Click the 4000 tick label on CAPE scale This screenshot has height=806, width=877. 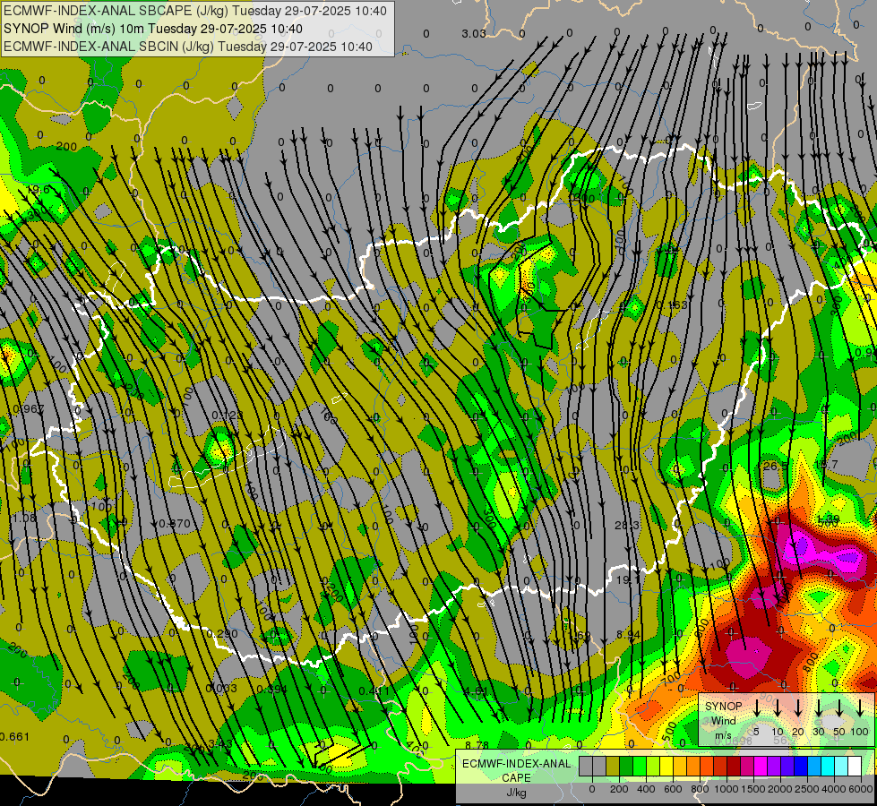click(834, 789)
